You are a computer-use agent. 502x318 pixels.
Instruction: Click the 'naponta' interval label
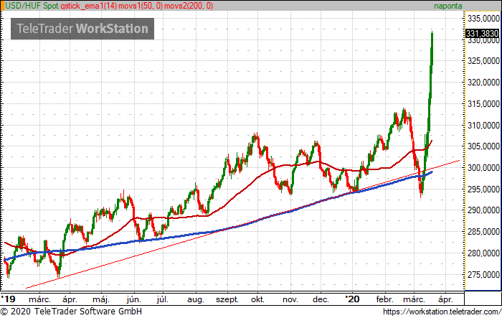coord(448,6)
